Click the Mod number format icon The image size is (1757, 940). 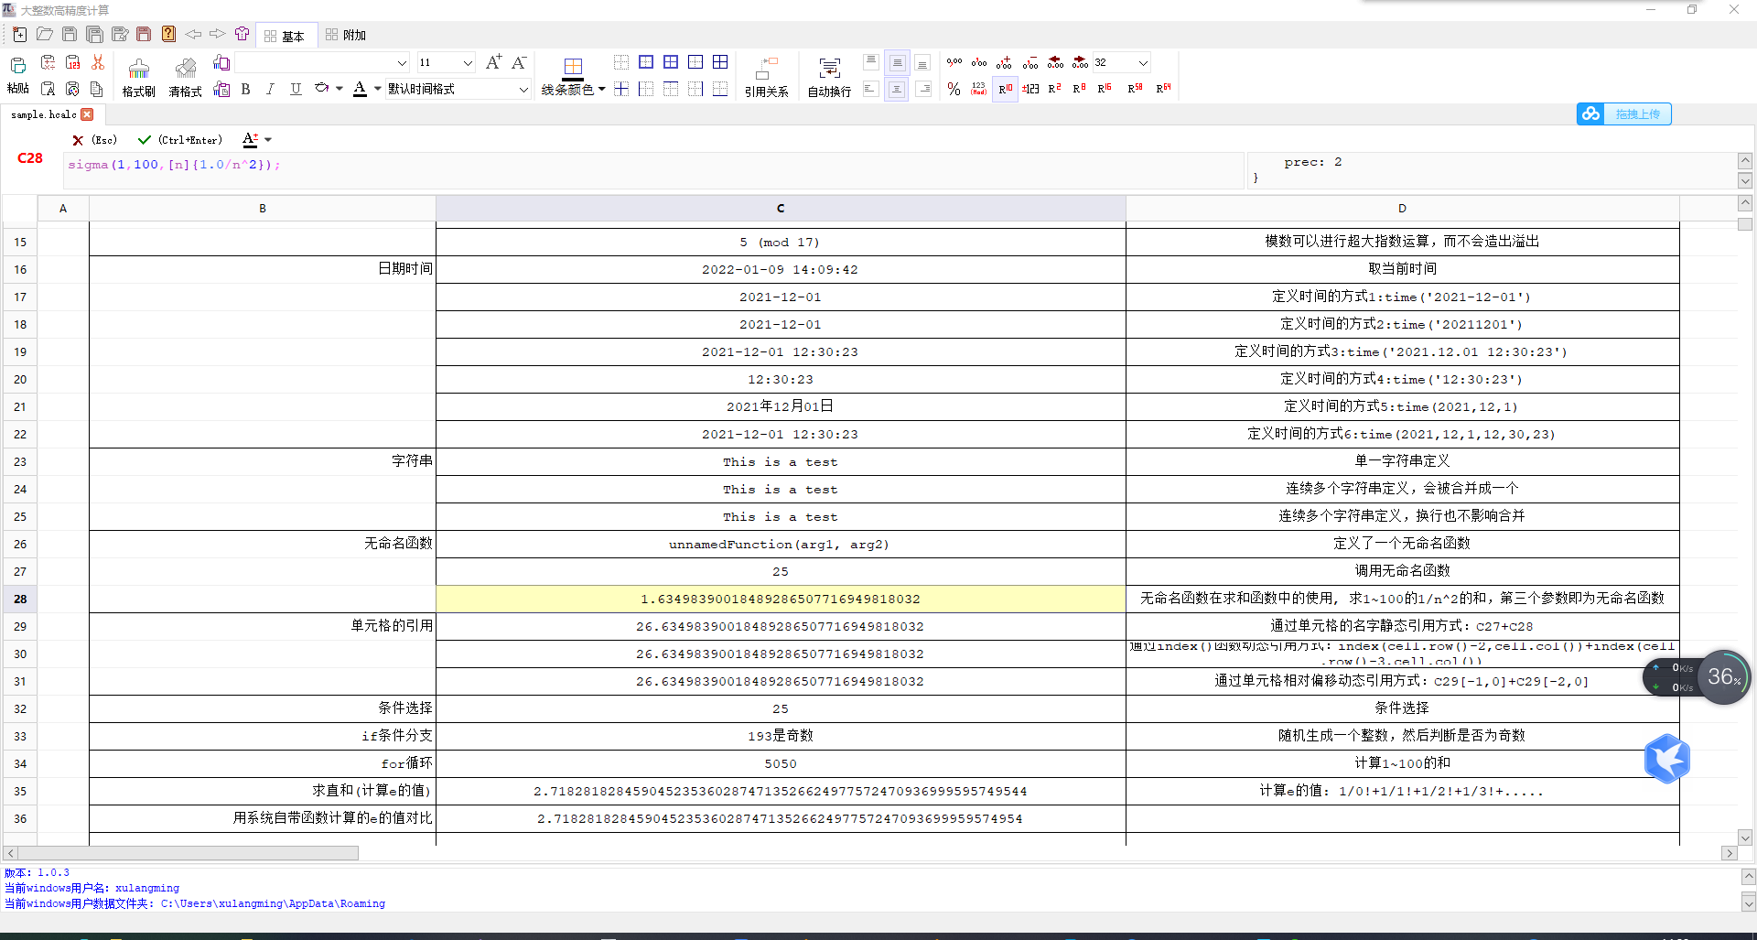979,89
